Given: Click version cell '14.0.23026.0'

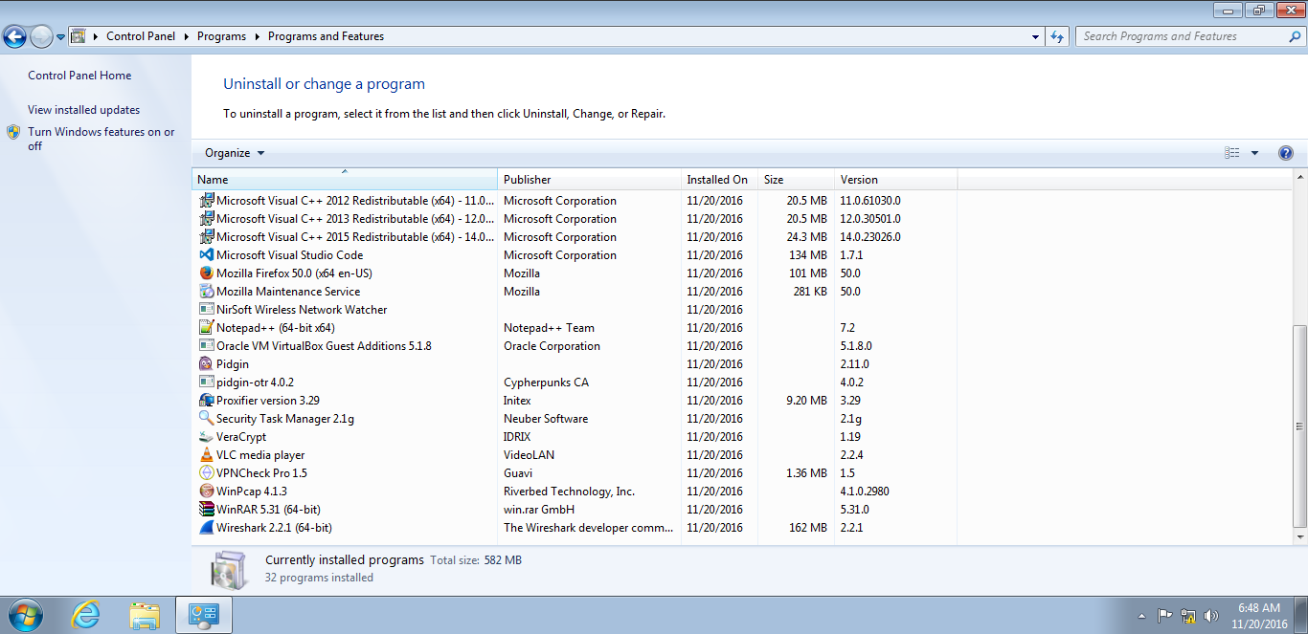Looking at the screenshot, I should point(870,237).
